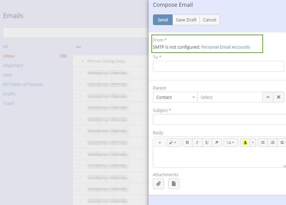286x205 pixels.
Task: Open the text color options arrow
Action: (253, 143)
